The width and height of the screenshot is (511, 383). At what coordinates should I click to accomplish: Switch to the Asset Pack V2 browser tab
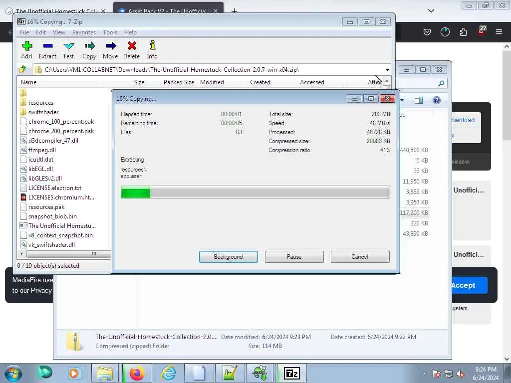[168, 8]
